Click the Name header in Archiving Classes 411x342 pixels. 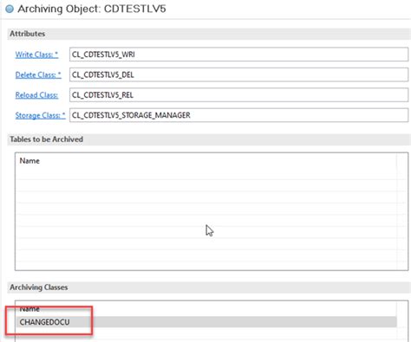[29, 309]
